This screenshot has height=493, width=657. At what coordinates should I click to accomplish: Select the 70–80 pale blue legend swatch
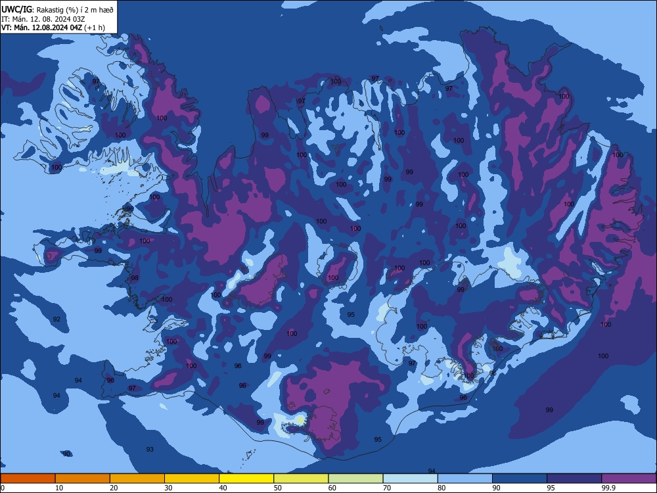(410, 479)
